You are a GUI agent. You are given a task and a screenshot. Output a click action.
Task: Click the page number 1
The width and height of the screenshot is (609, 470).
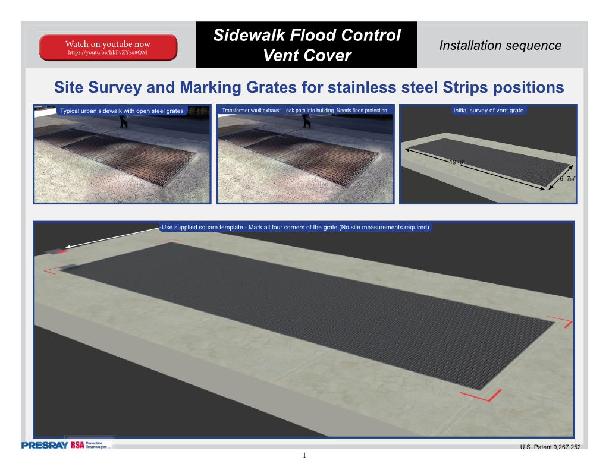[x=304, y=455]
